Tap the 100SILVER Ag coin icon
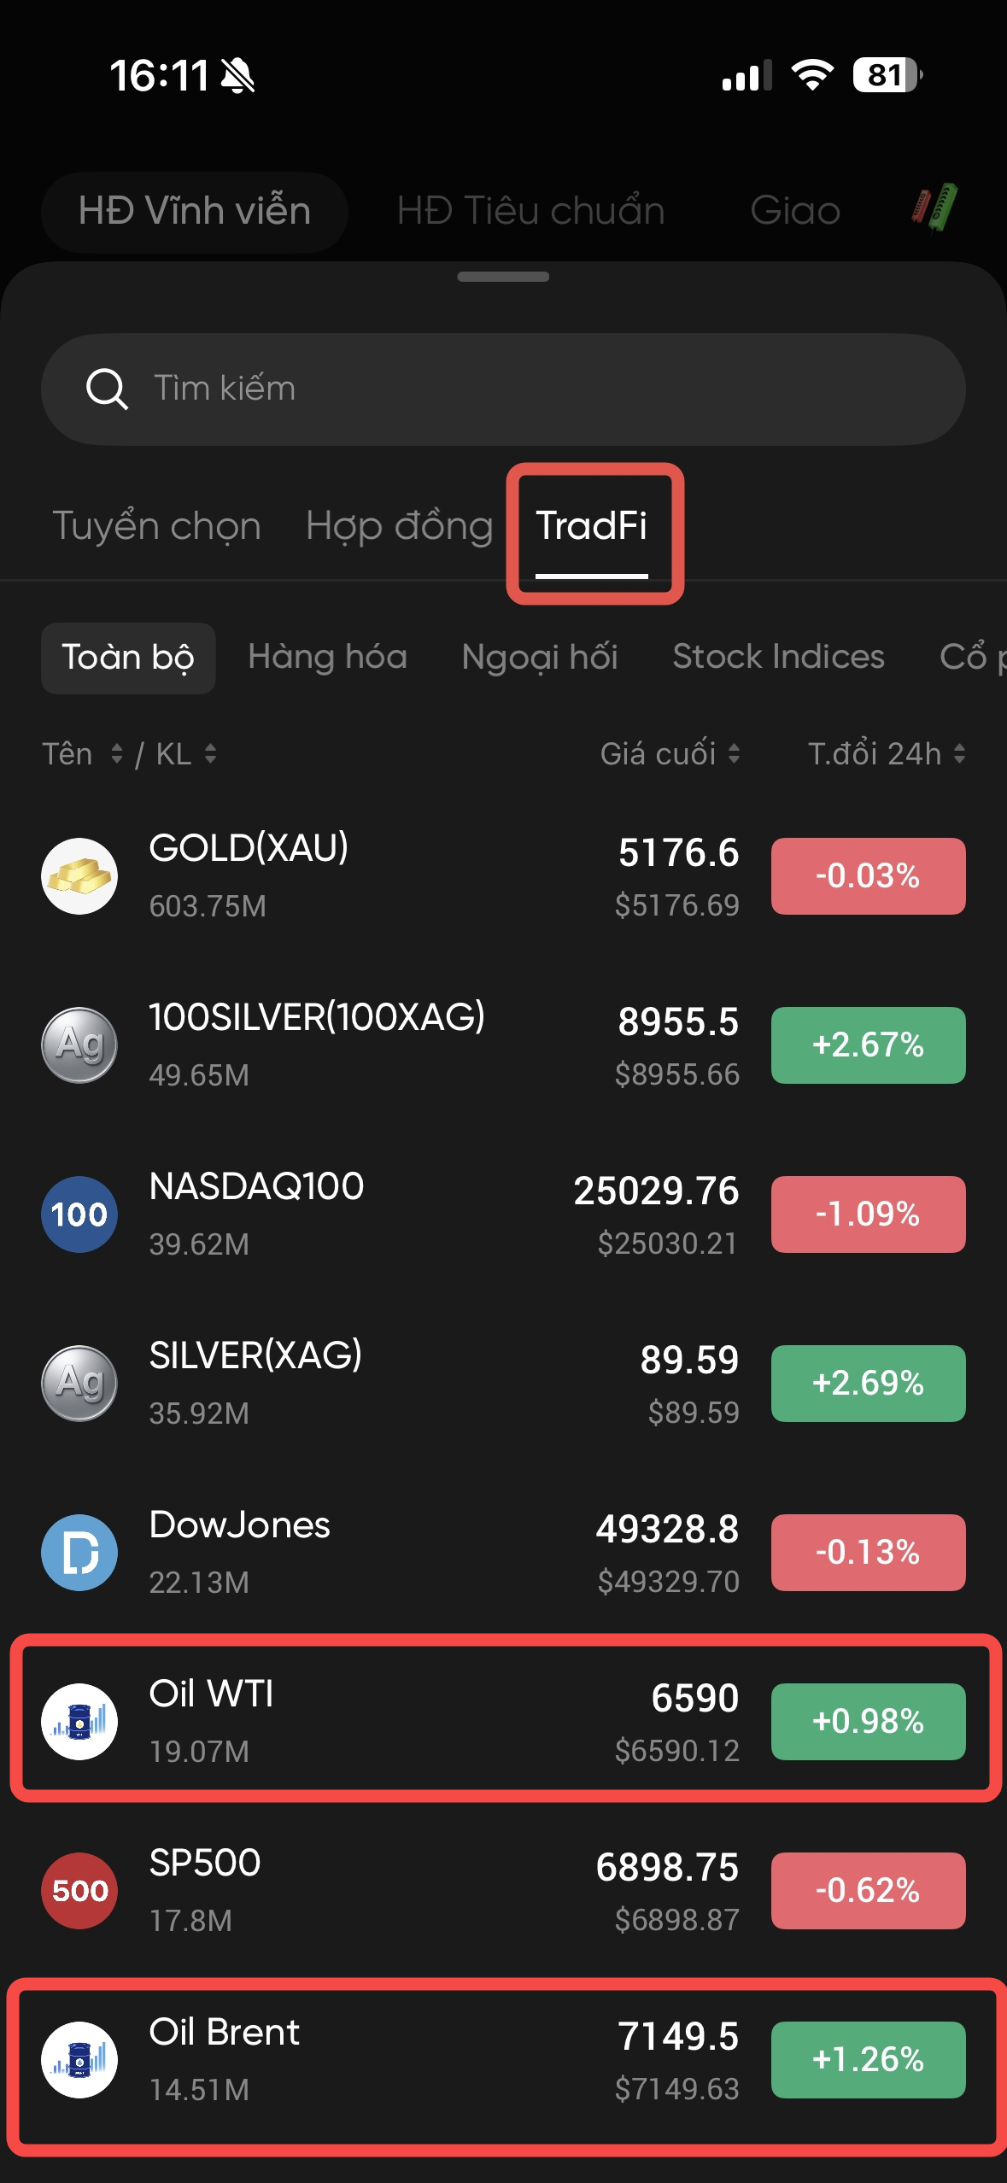This screenshot has width=1007, height=2183. [79, 1045]
